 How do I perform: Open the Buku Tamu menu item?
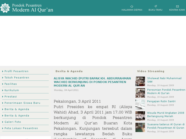pos(155,10)
